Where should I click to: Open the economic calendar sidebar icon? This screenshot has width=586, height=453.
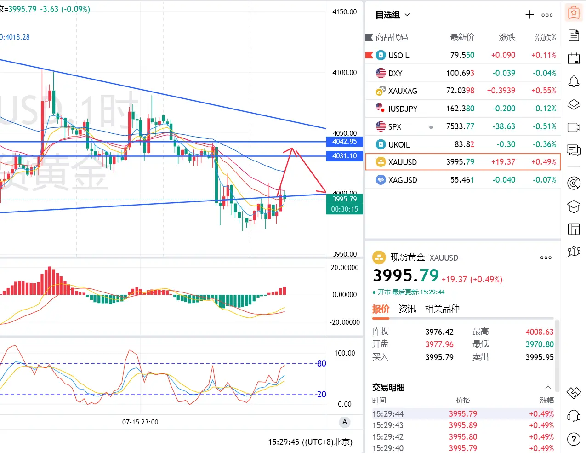[x=574, y=58]
